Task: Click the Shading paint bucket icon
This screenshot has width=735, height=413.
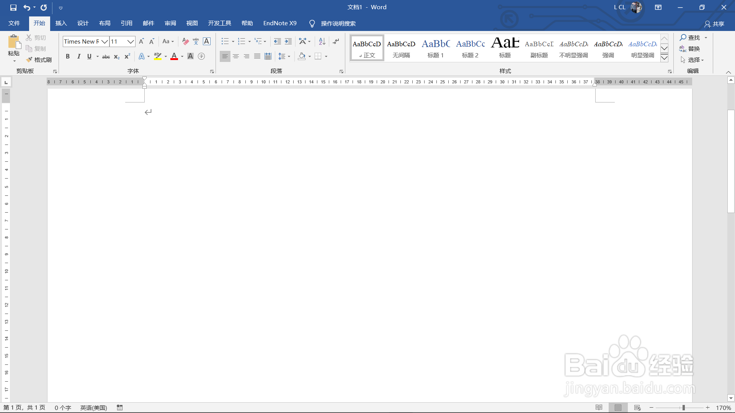Action: (x=302, y=56)
